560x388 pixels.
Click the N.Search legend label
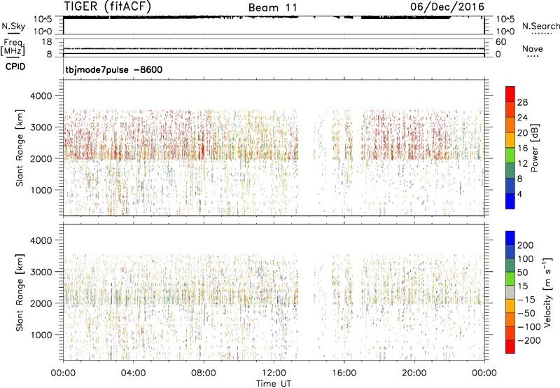tap(540, 26)
